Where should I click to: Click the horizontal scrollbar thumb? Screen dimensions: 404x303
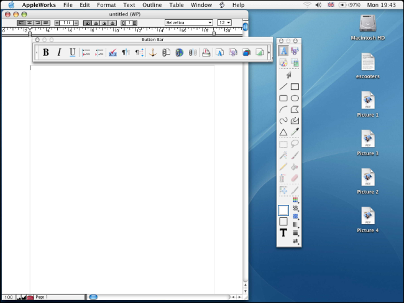[x=93, y=297]
